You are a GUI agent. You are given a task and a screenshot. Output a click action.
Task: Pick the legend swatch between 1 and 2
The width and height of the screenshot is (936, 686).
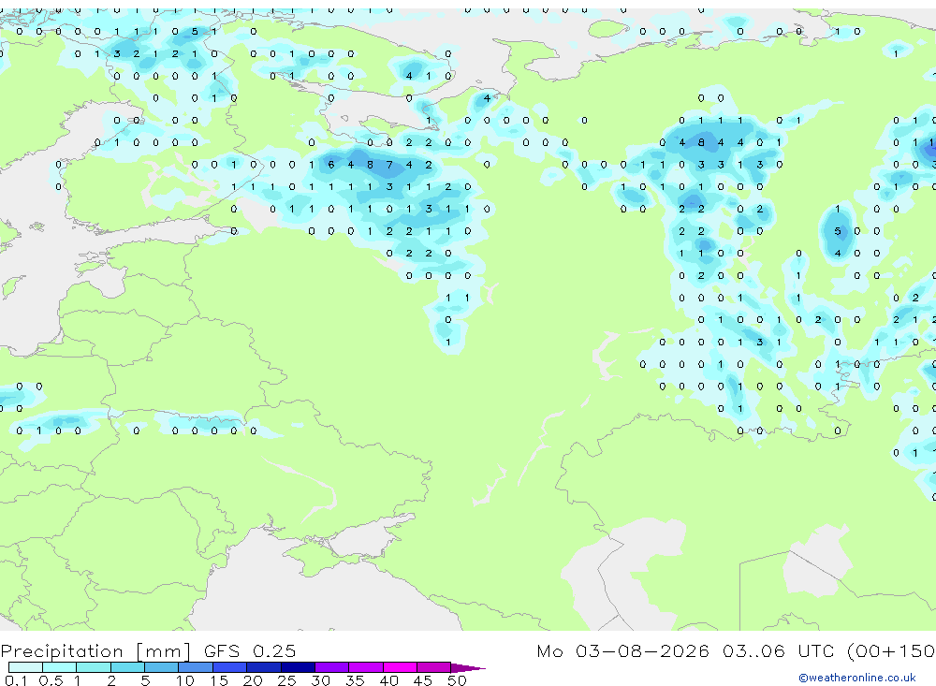pyautogui.click(x=94, y=667)
